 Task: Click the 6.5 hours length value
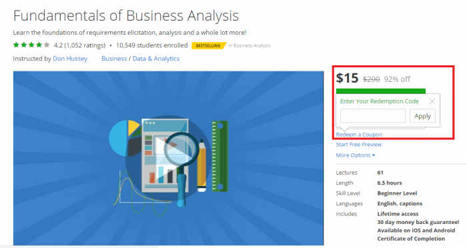389,183
